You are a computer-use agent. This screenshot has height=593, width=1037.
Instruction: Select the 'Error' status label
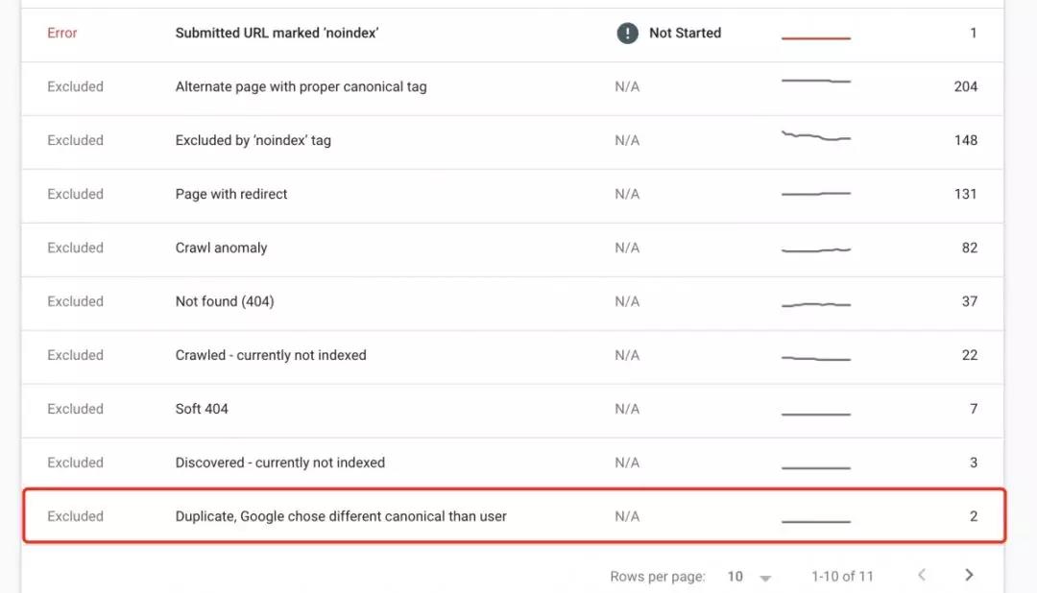(x=61, y=33)
